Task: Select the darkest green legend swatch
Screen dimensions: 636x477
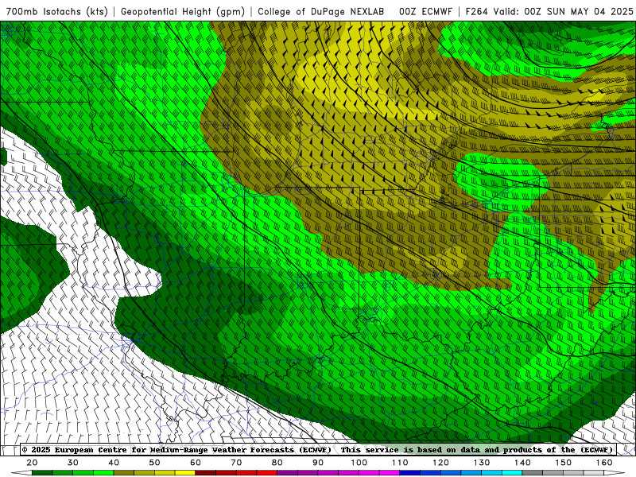Action: [42, 473]
